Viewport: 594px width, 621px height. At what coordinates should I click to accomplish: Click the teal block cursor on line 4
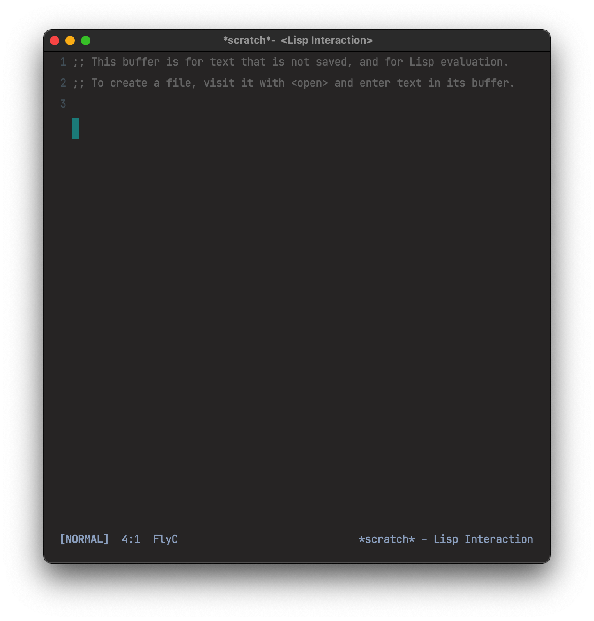coord(76,128)
